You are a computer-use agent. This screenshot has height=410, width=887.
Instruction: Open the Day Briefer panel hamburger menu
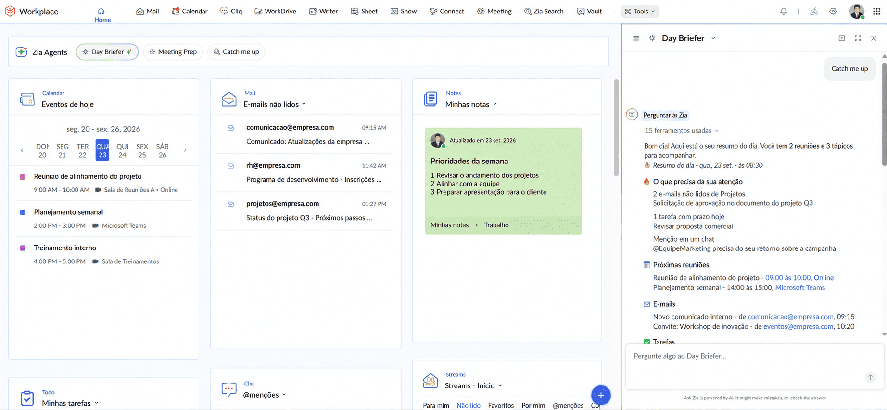click(x=636, y=38)
